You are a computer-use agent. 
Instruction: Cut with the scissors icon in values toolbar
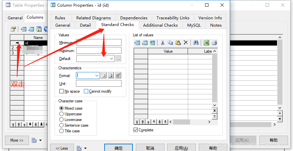click(162, 43)
